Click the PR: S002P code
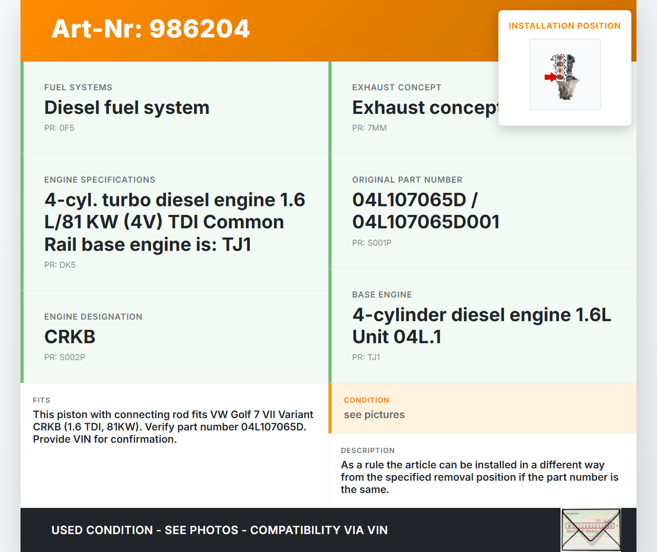This screenshot has height=552, width=657. pos(64,358)
